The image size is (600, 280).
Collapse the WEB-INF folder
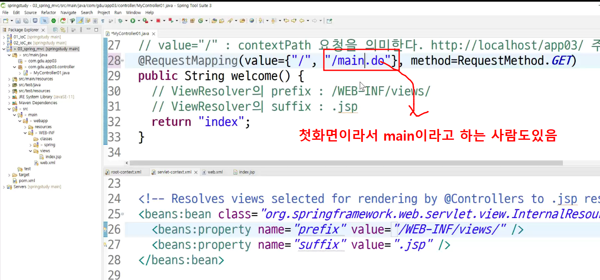[x=25, y=133]
